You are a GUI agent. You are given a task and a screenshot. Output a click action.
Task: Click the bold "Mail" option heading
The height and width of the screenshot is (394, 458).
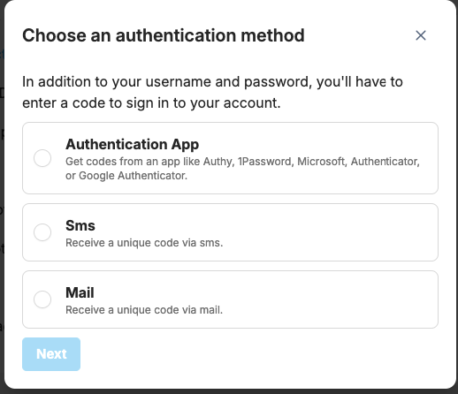coord(80,292)
